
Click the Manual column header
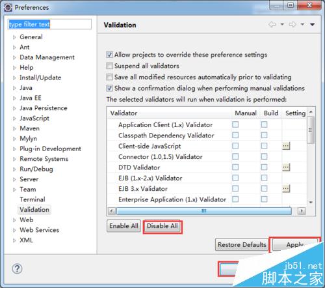click(x=246, y=113)
